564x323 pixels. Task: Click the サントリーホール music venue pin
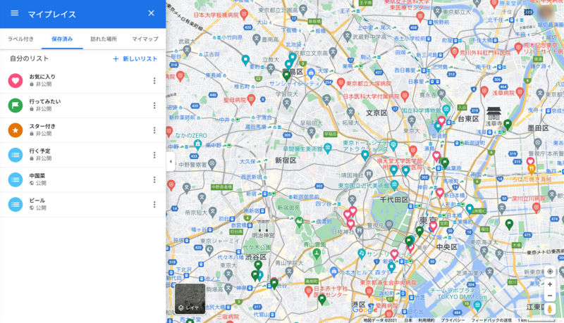click(362, 253)
